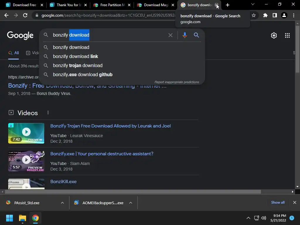This screenshot has width=300, height=225.
Task: Open the Bonzify Free Download archive result
Action: pos(87,86)
